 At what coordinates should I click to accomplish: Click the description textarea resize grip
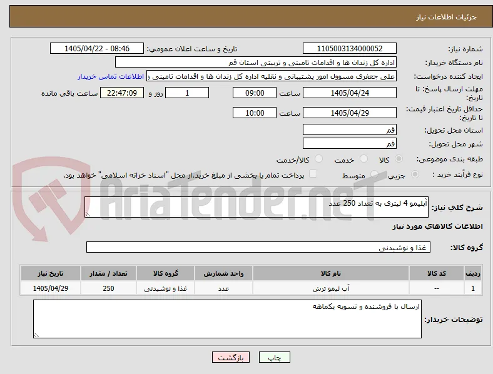(x=88, y=215)
